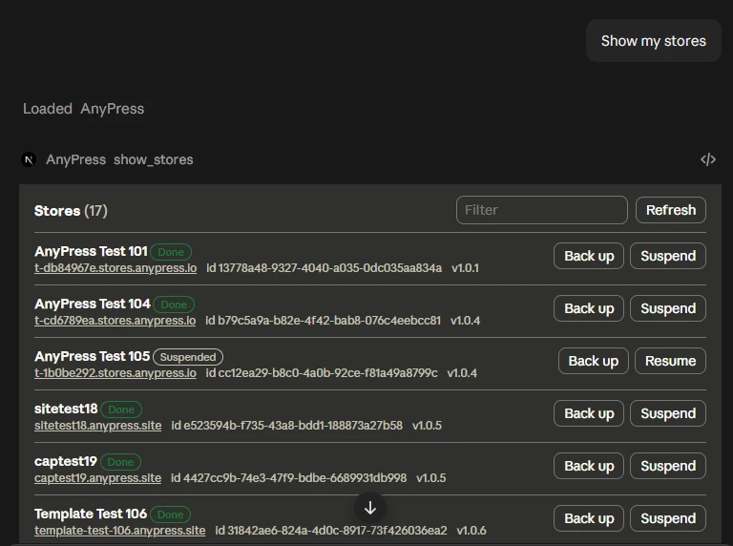The width and height of the screenshot is (733, 546).
Task: Suspend AnyPress Test 101 store
Action: coord(668,256)
